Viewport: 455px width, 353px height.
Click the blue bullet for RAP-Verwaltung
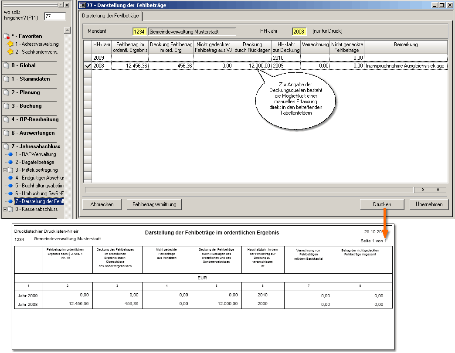[x=11, y=155]
